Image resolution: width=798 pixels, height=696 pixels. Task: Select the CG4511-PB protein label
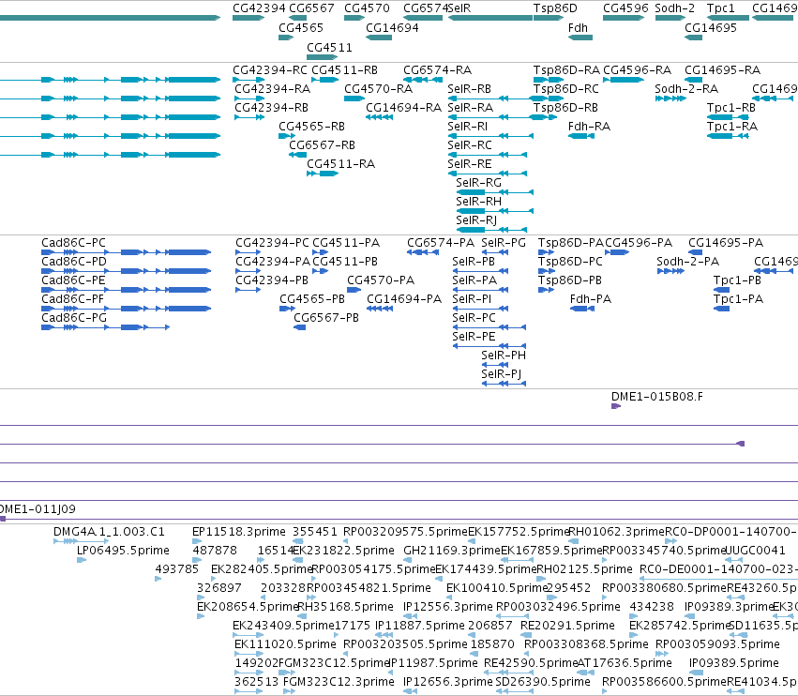click(x=344, y=261)
